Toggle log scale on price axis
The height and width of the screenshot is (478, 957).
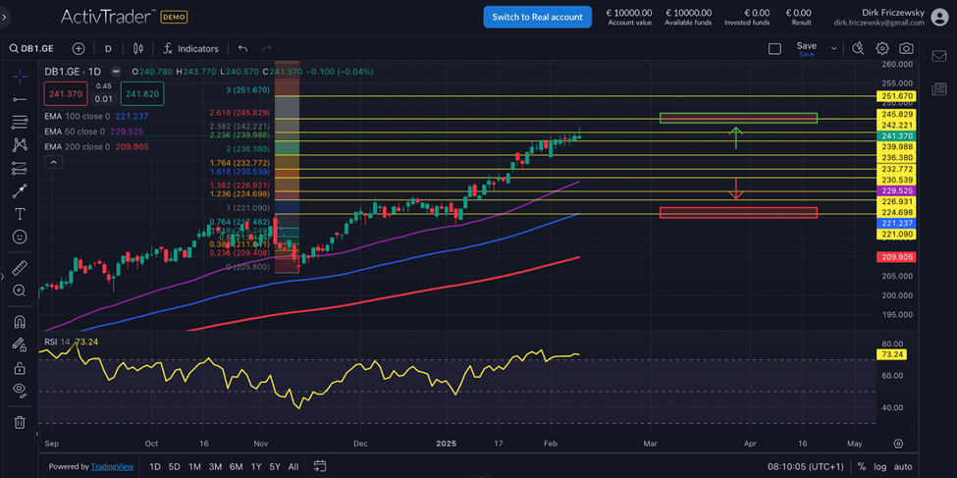(879, 467)
